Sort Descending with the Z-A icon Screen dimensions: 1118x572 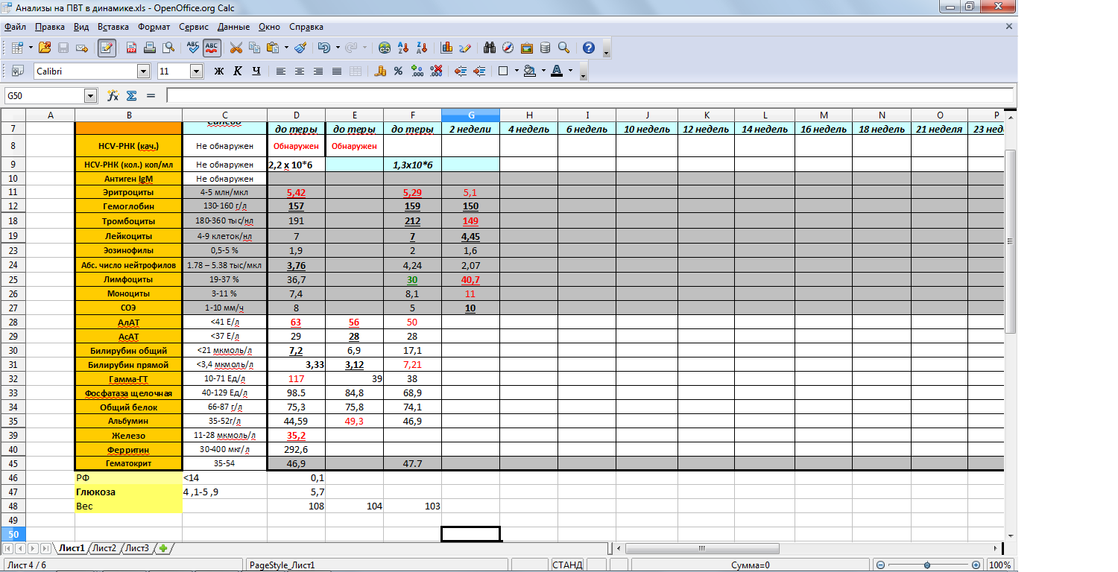click(x=423, y=48)
